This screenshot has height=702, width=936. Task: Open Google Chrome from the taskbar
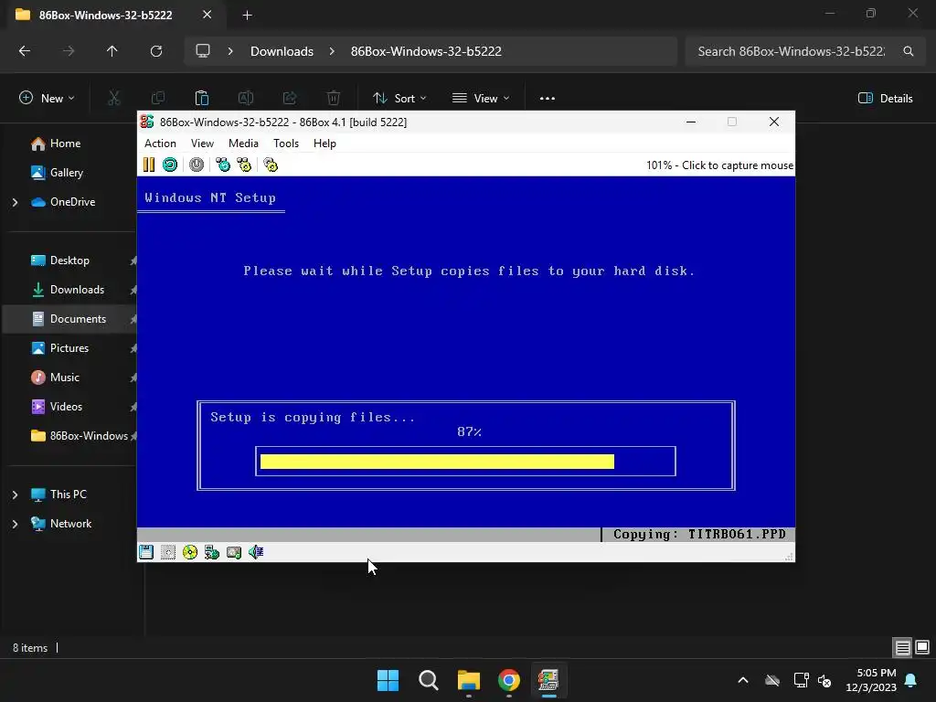[509, 680]
